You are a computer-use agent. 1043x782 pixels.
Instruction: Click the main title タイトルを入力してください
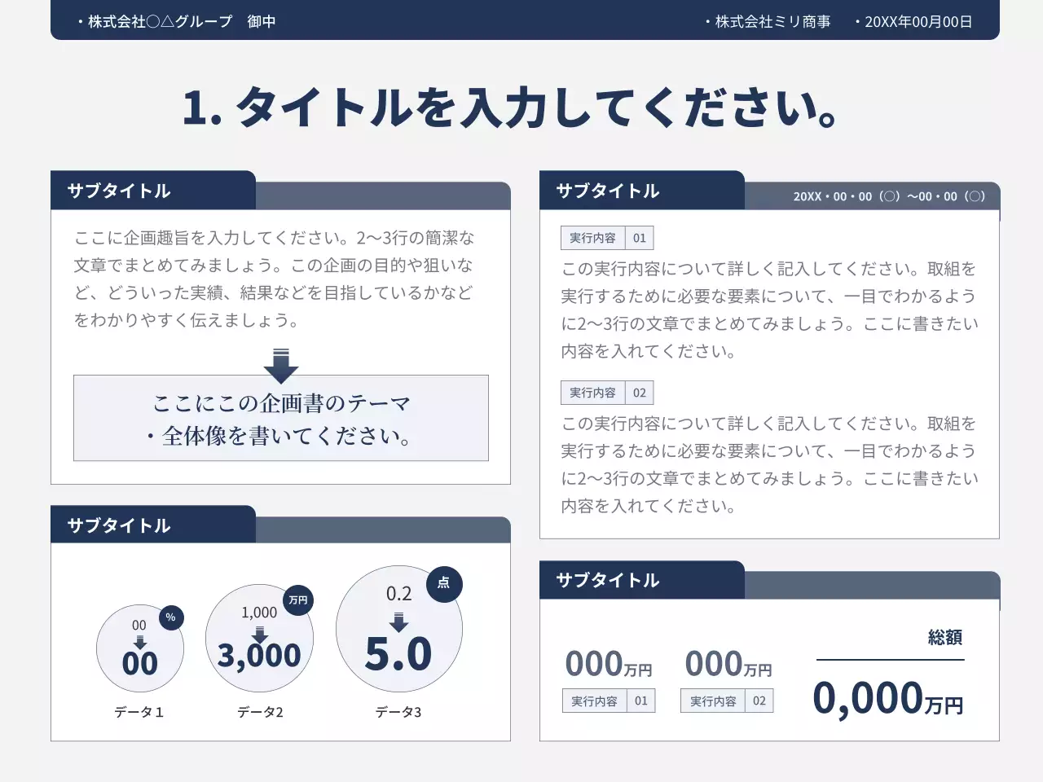click(x=511, y=108)
